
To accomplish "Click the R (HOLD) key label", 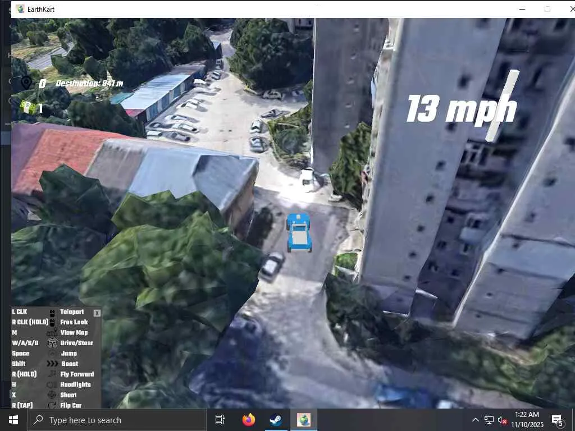I will coord(24,374).
